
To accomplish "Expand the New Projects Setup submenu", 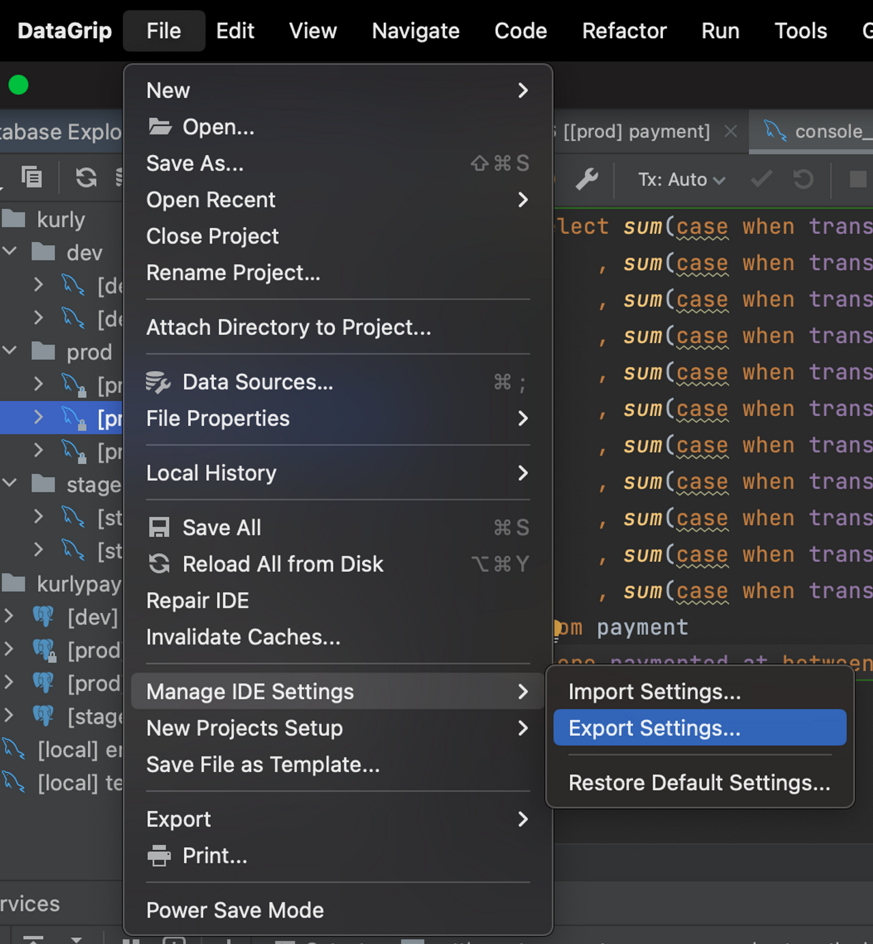I will click(x=338, y=728).
